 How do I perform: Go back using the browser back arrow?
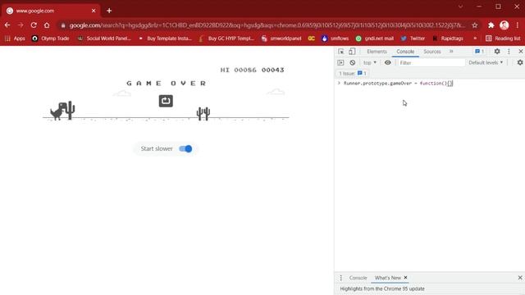tap(7, 25)
